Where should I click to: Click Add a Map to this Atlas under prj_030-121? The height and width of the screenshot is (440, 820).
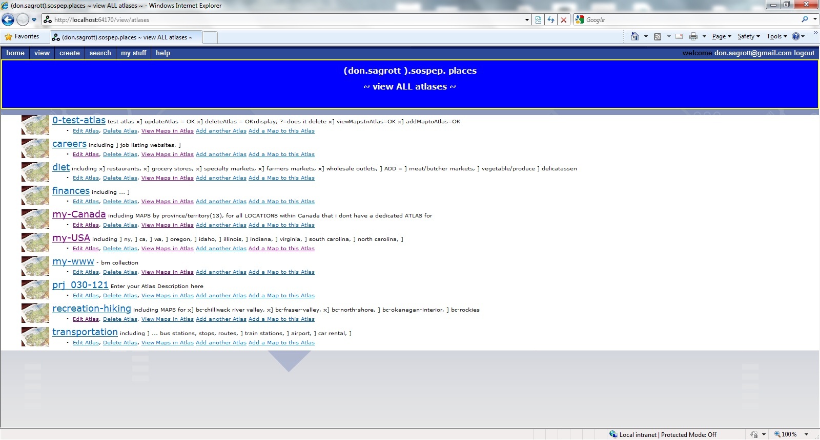pos(281,296)
